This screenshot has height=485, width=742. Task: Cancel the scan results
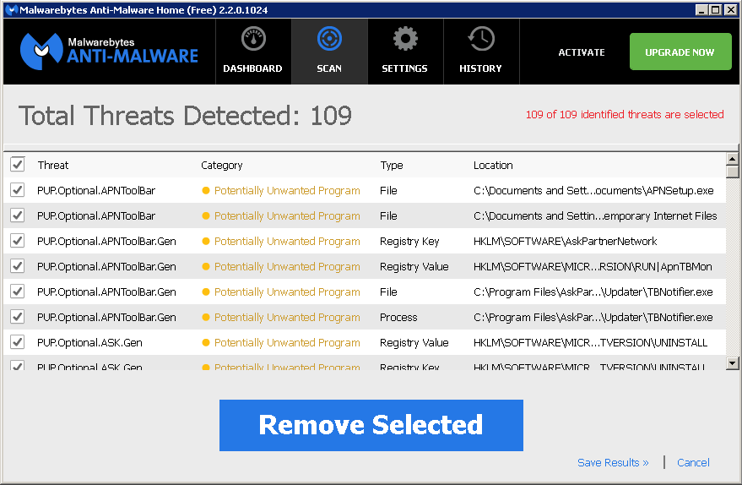(x=693, y=463)
